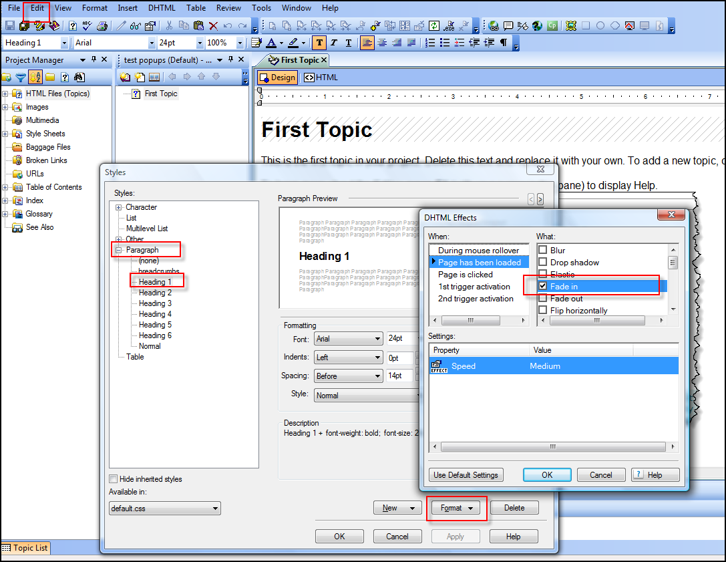Collapse the Paragraph styles tree node
Screen dimensions: 726x562
pos(118,249)
